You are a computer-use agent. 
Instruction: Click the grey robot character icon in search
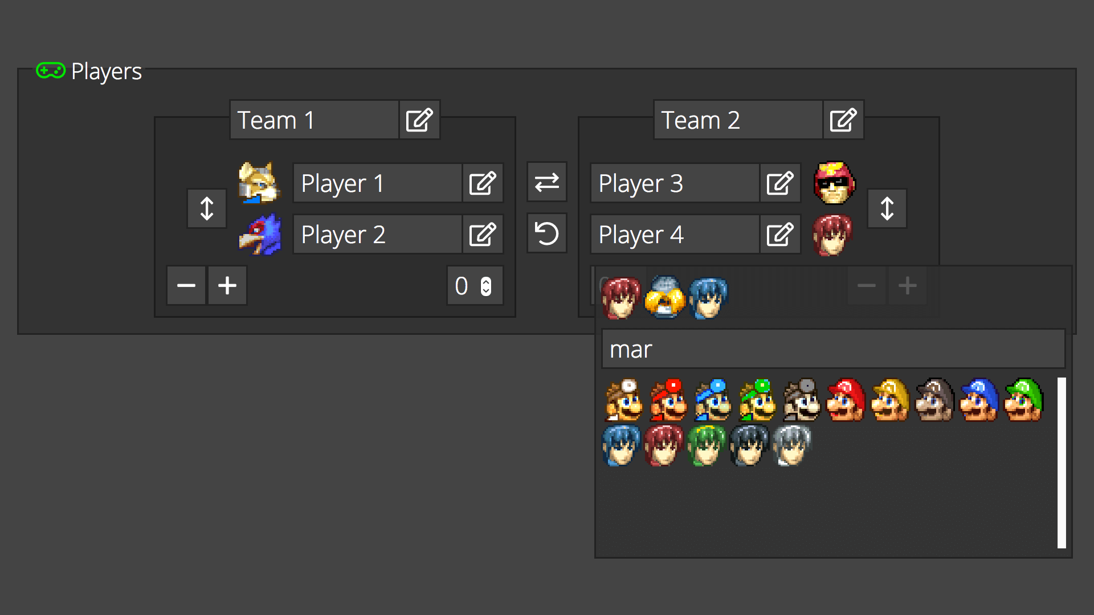point(663,296)
